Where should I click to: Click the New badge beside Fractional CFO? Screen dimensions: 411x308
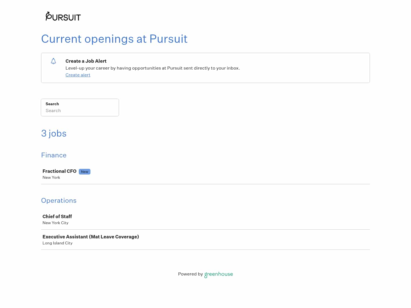click(x=84, y=172)
